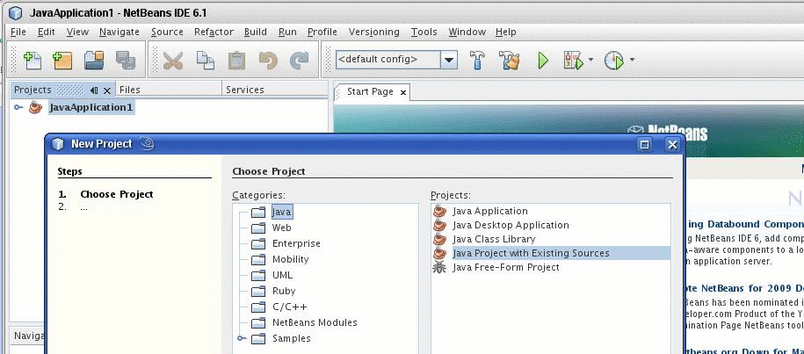Minimize the Projects panel with slide icon
The height and width of the screenshot is (354, 804).
[94, 90]
